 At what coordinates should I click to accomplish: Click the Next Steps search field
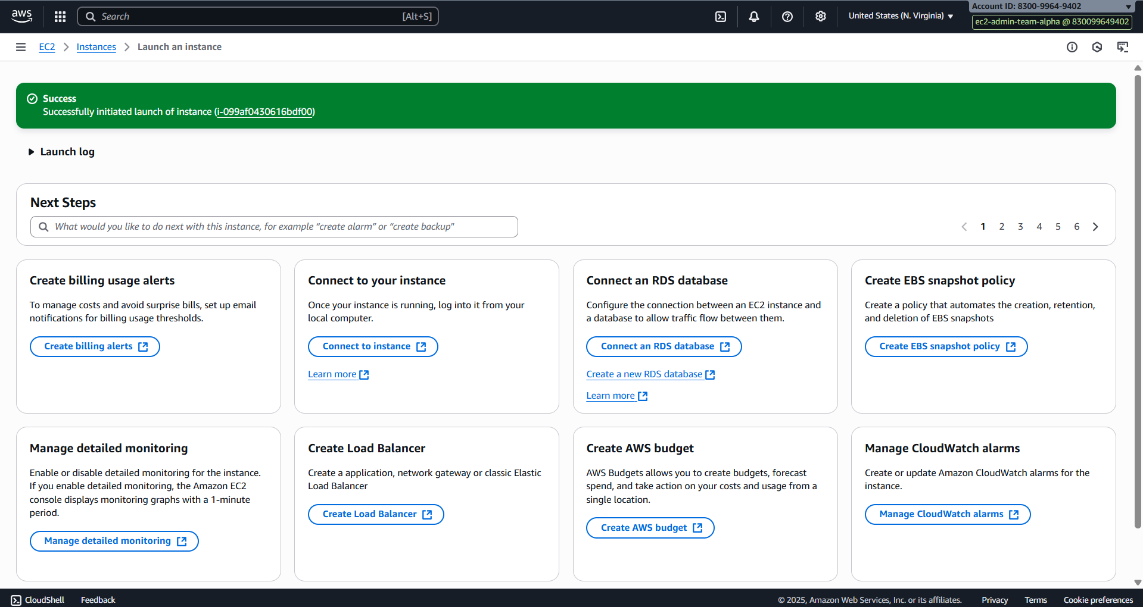(x=274, y=227)
